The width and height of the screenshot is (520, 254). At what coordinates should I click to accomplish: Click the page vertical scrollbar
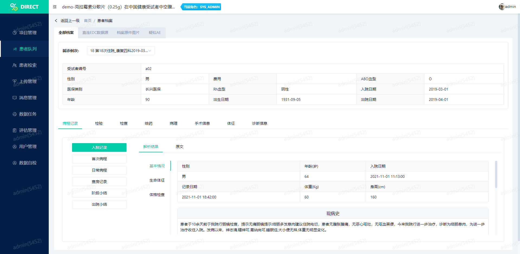(x=518, y=127)
